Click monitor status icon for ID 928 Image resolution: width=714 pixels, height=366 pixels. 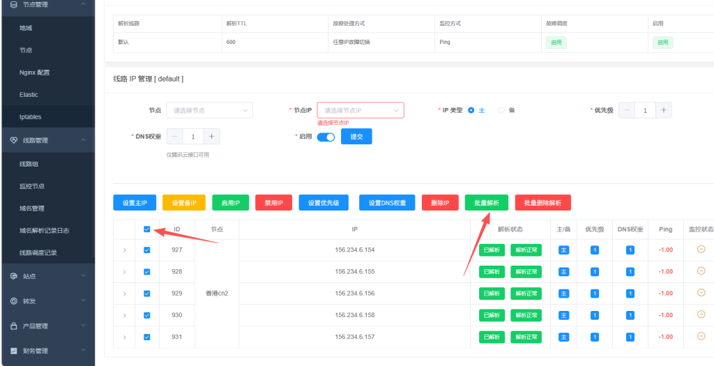click(x=701, y=271)
